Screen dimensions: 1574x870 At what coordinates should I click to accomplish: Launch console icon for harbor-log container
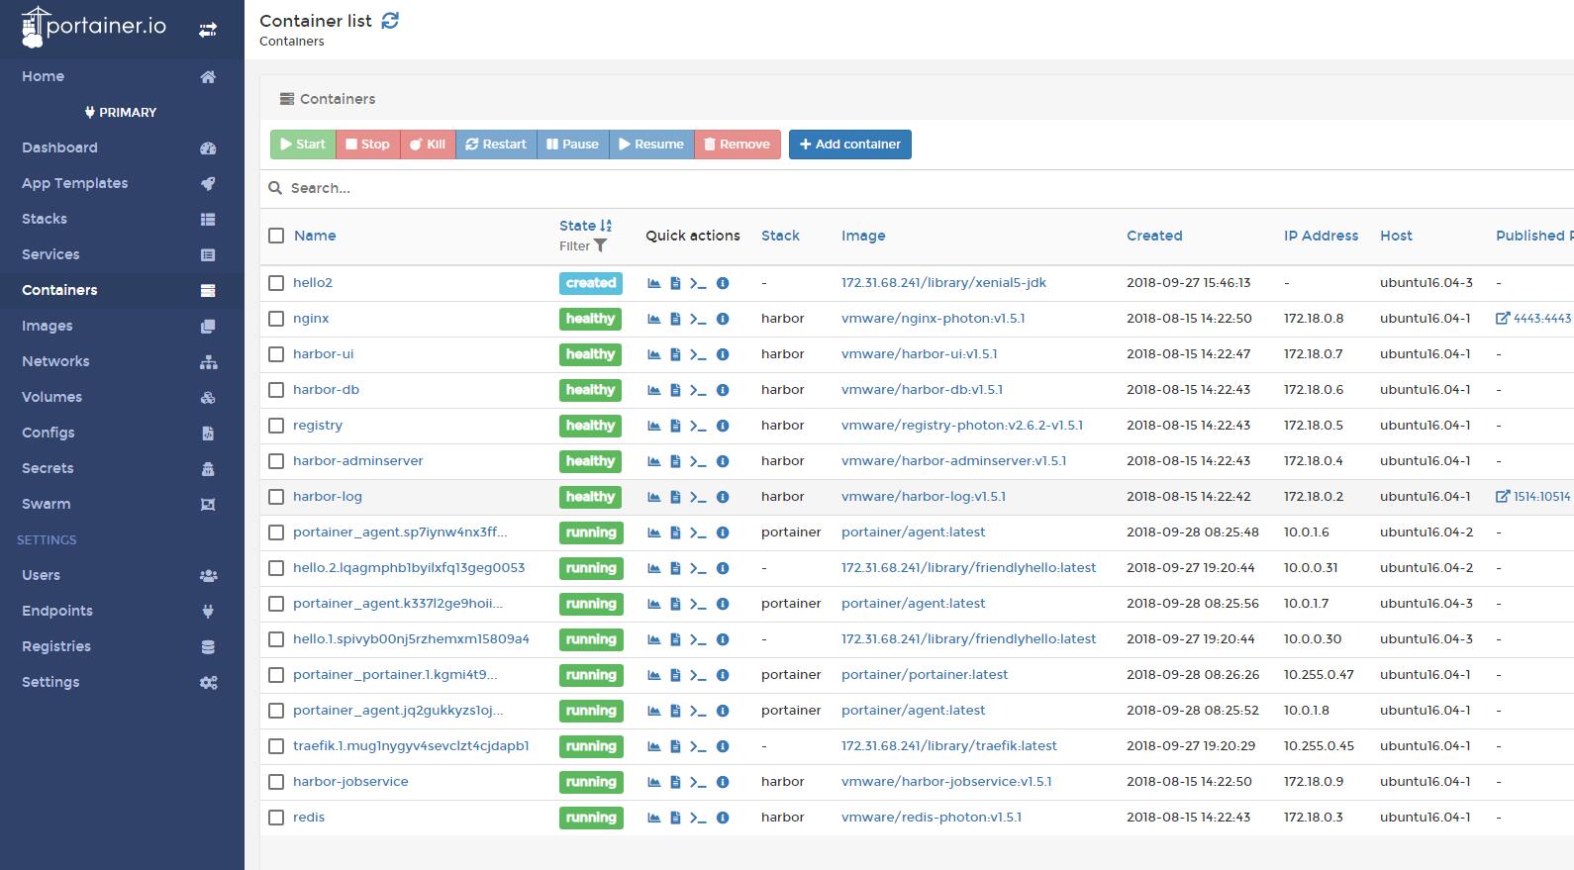coord(698,497)
